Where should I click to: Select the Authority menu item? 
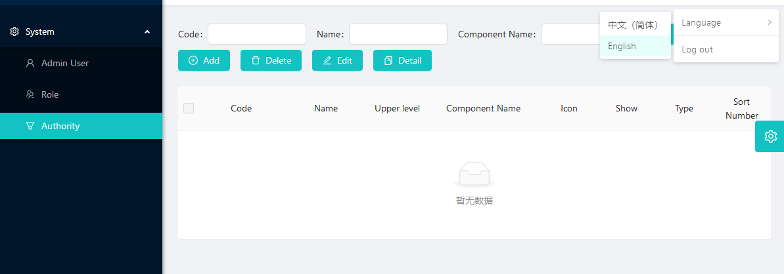coord(81,126)
